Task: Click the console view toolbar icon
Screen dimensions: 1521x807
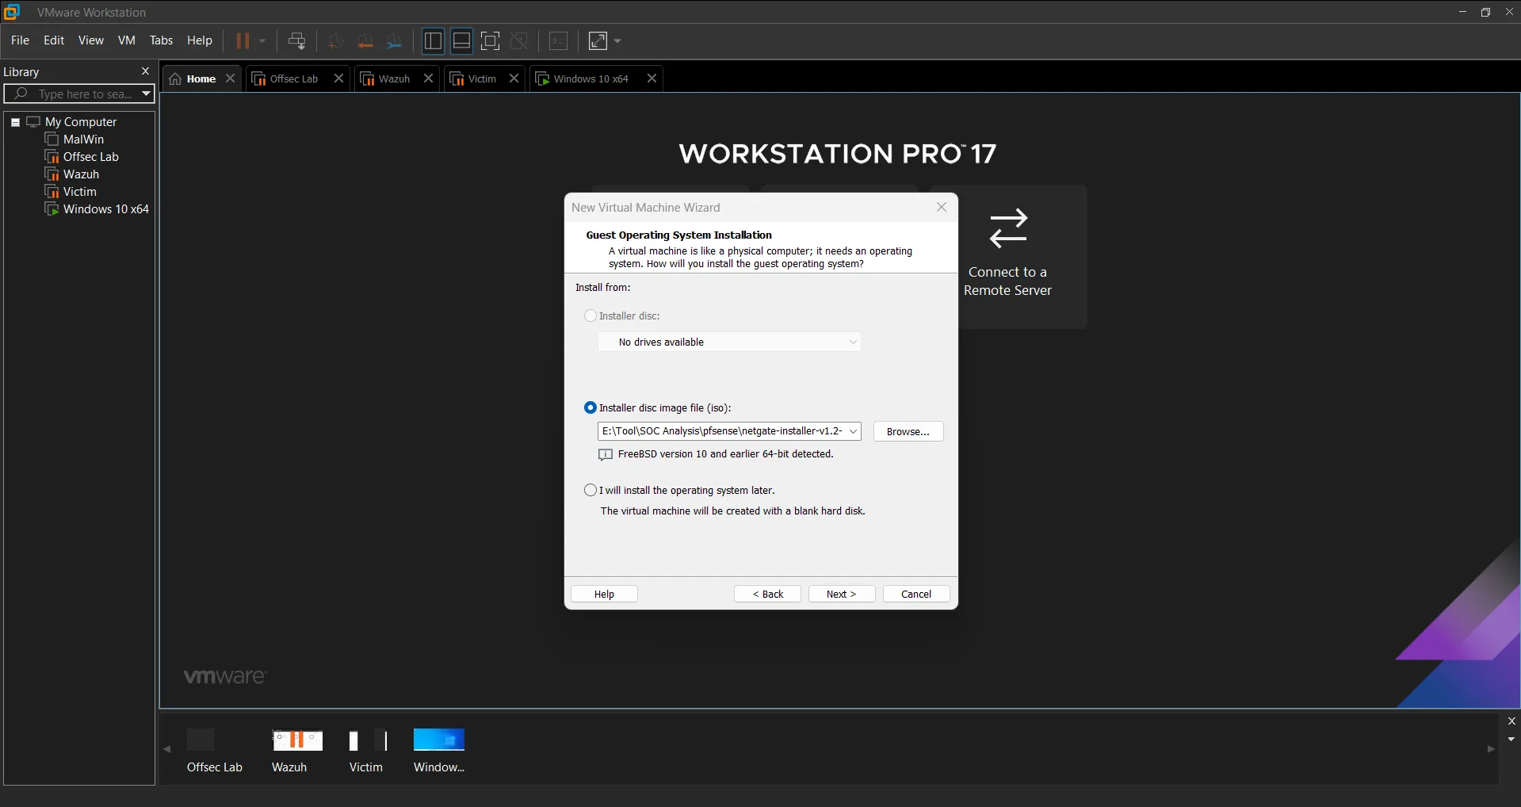Action: coord(559,40)
